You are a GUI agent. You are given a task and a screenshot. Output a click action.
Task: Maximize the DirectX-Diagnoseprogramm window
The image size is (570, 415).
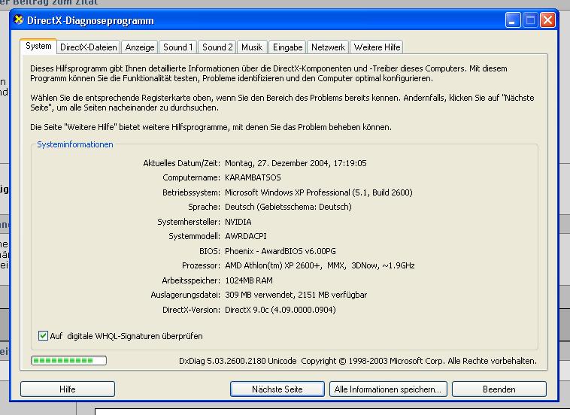[x=530, y=20]
